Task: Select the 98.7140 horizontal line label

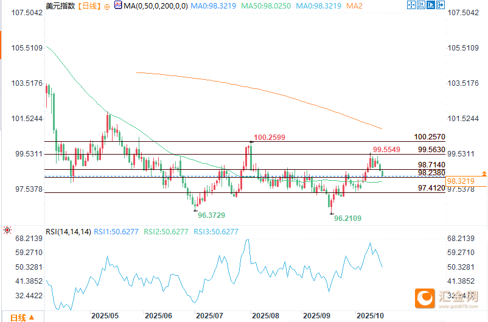Action: pos(431,164)
